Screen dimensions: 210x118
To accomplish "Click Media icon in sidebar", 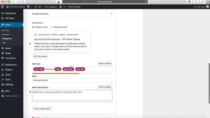I will tap(3, 48).
